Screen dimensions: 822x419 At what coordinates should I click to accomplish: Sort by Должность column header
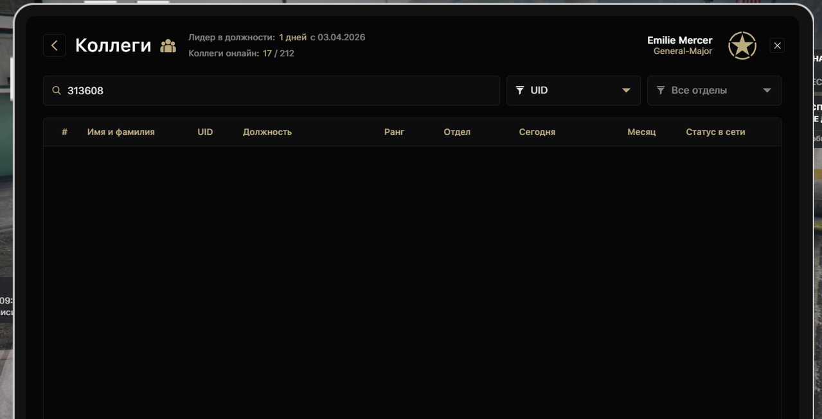[267, 132]
